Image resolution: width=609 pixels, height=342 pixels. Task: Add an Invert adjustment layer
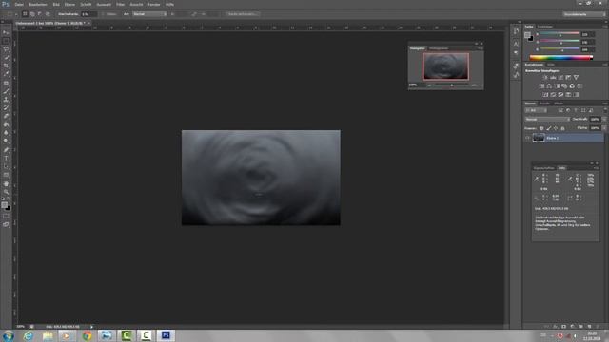(545, 95)
